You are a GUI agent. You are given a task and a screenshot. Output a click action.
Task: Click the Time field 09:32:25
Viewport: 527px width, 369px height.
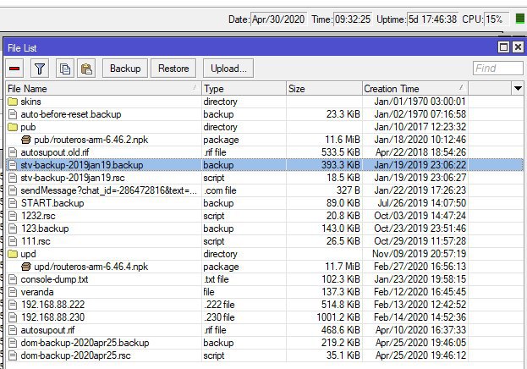click(x=353, y=19)
